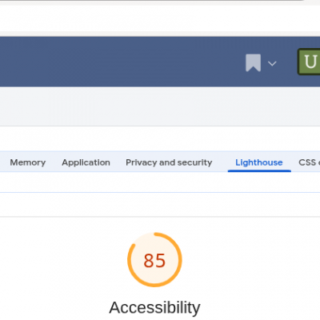The width and height of the screenshot is (320, 320).
Task: Click the blue underline beneath Lighthouse tab
Action: pos(259,170)
